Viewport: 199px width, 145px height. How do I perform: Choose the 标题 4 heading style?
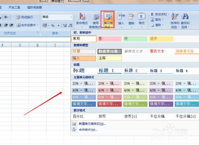point(187,71)
